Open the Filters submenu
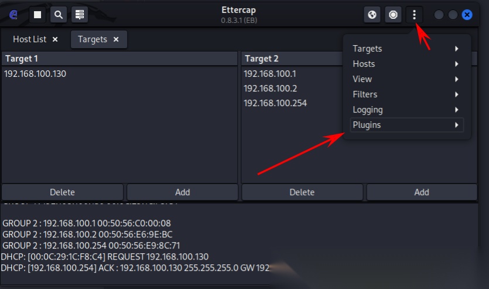 pyautogui.click(x=406, y=94)
